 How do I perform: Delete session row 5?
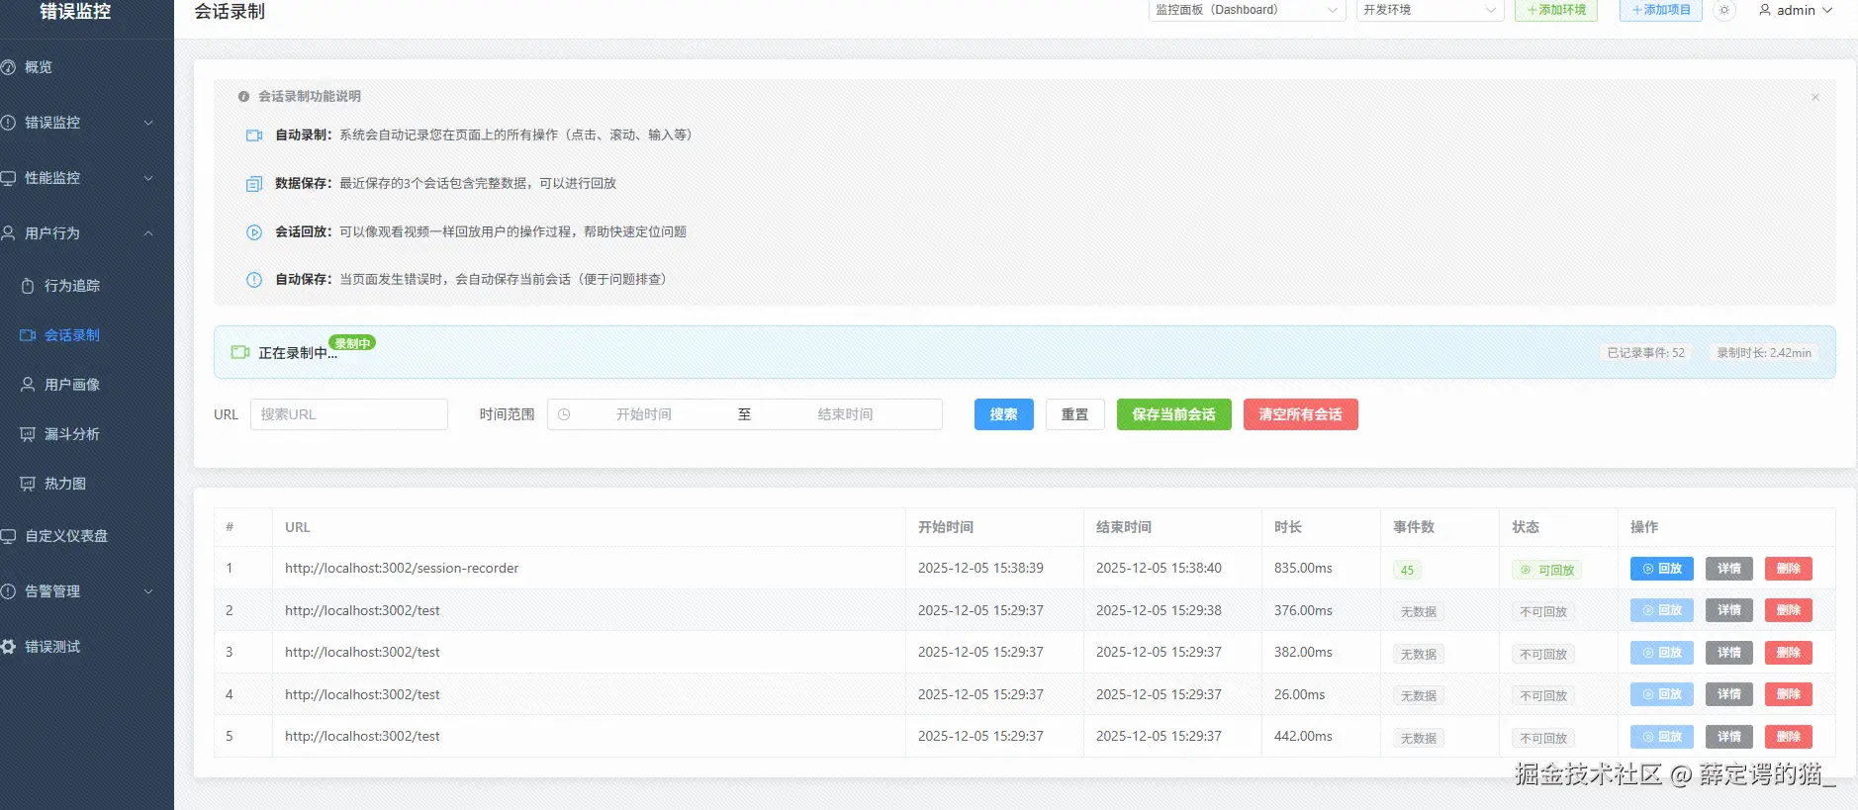1789,737
